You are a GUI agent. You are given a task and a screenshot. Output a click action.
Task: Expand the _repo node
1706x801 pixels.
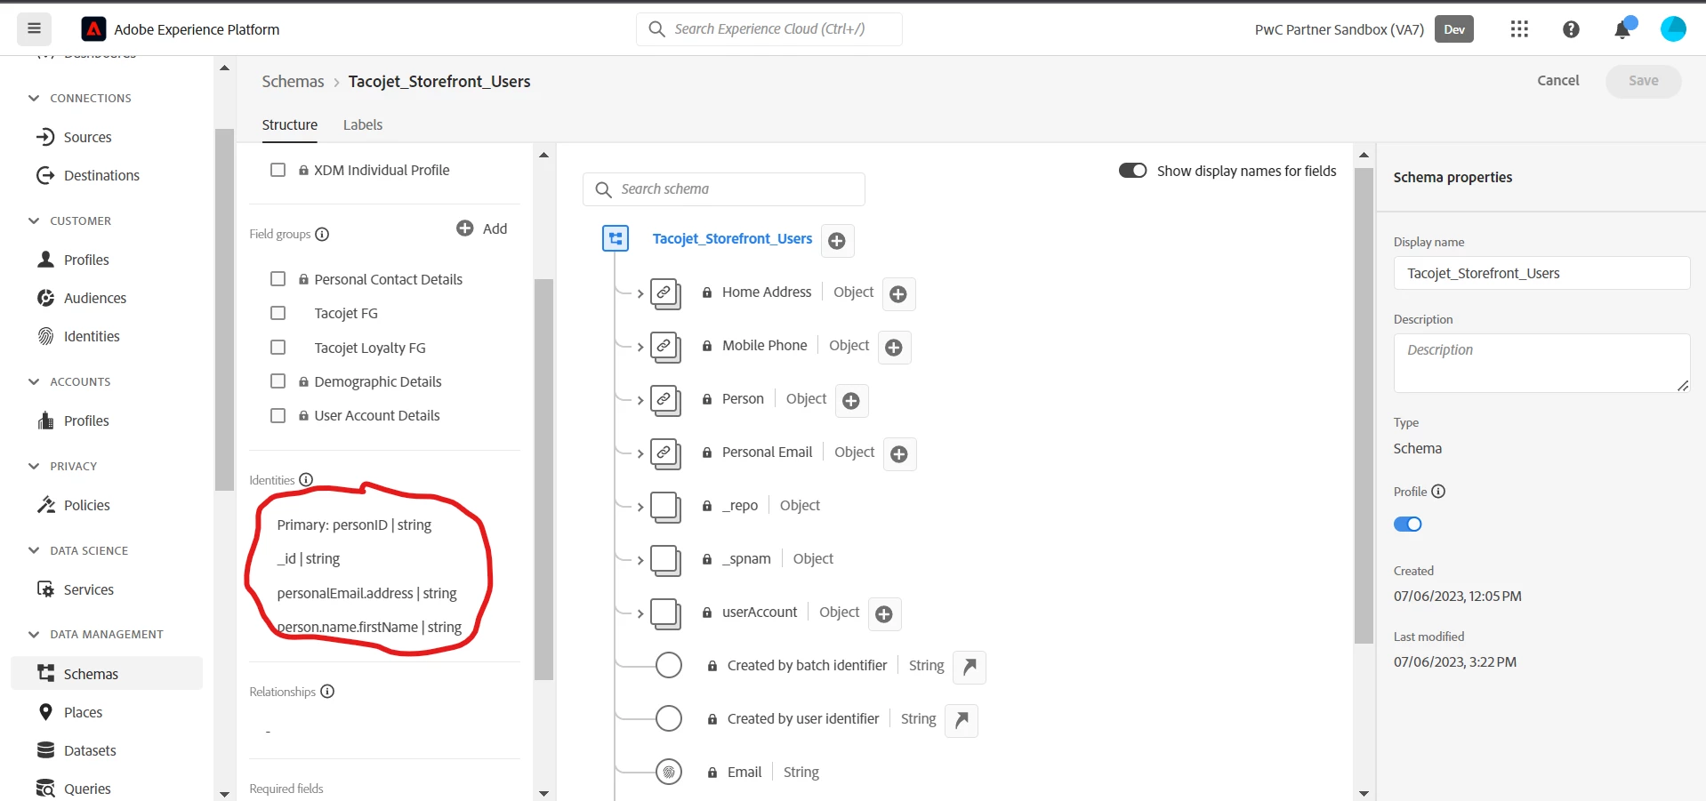640,508
